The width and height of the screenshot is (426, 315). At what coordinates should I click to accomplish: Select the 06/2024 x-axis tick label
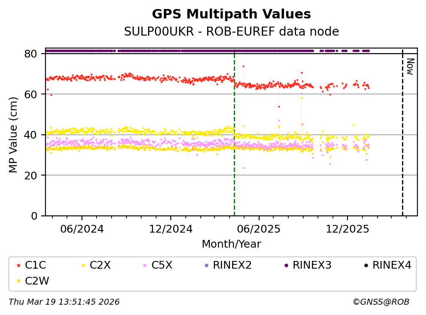click(x=82, y=229)
